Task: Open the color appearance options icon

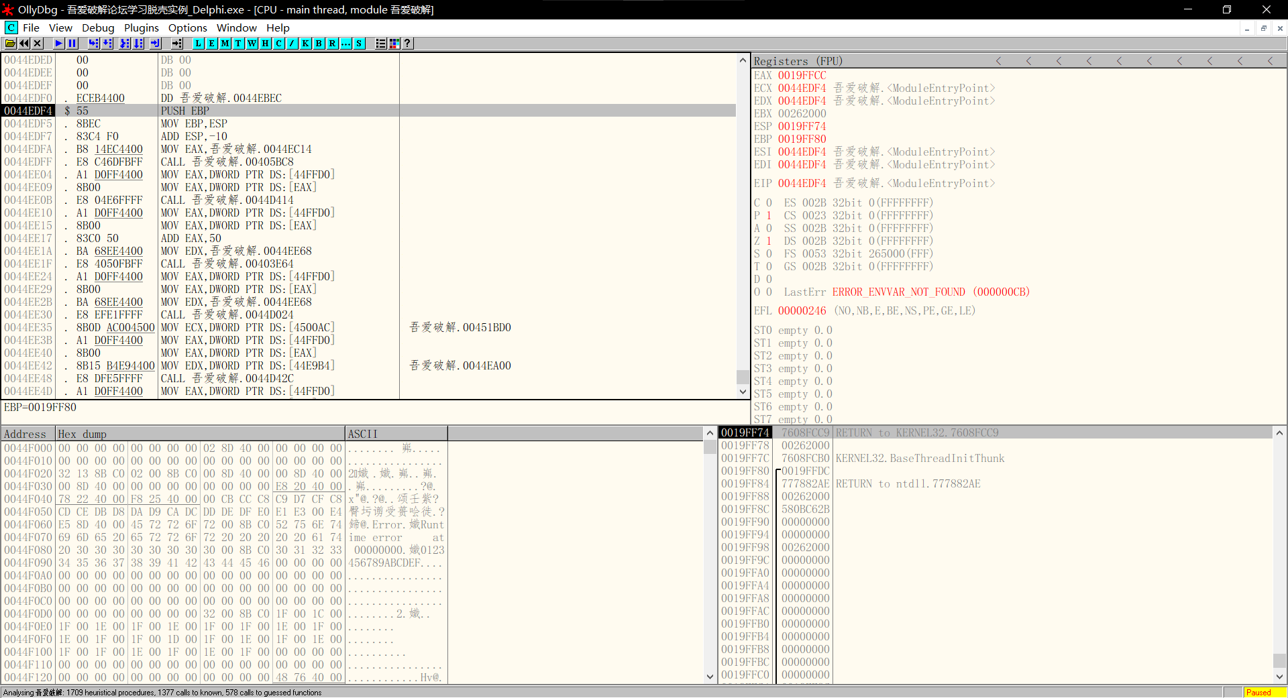Action: (x=394, y=44)
